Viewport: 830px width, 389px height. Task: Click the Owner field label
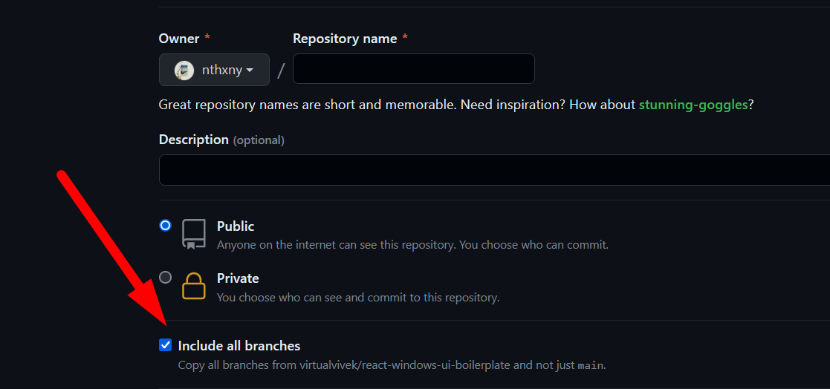[x=179, y=39]
